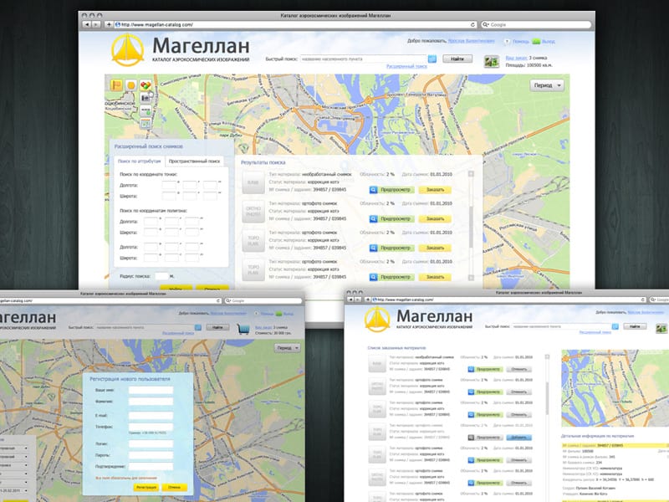Viewport: 669px width, 502px height.
Task: Select the yellow flag tool on the map
Action: [116, 85]
